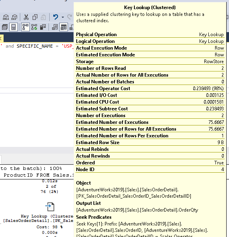Select the Key Lookup operator icon in plan
229x237 pixels.
(x=50, y=206)
